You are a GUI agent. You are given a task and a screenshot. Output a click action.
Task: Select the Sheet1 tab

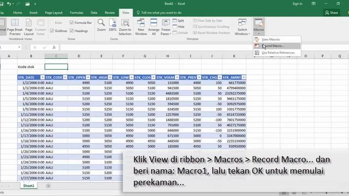tap(29, 186)
